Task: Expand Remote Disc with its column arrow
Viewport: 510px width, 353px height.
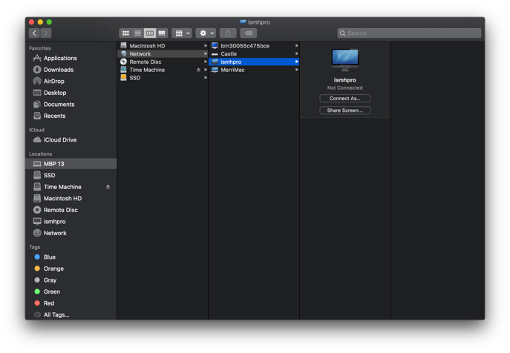Action: point(206,62)
